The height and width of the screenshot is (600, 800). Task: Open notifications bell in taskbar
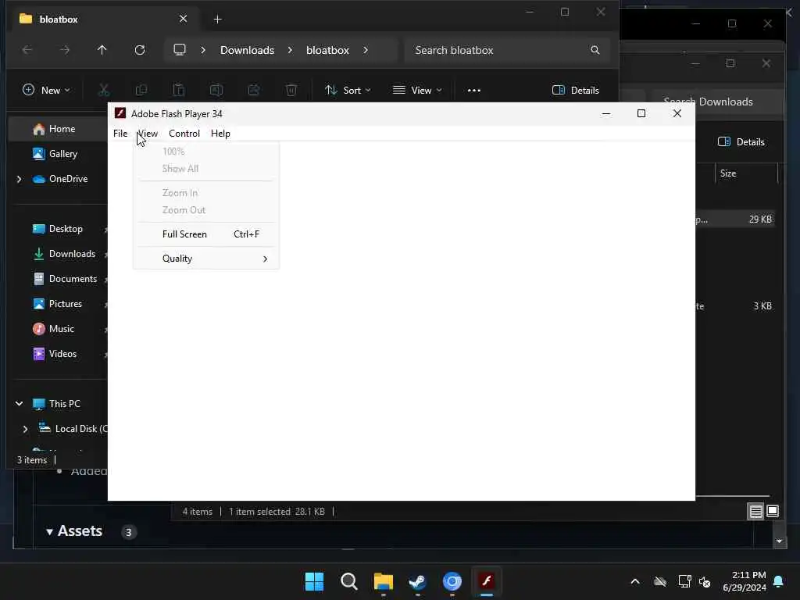[779, 581]
